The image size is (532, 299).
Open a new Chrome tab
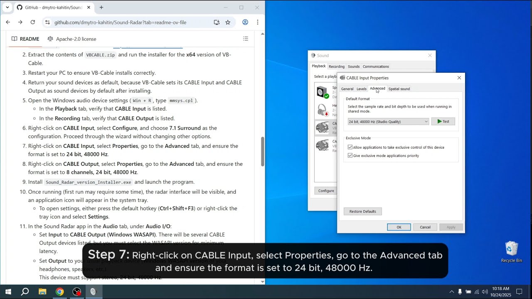101,7
